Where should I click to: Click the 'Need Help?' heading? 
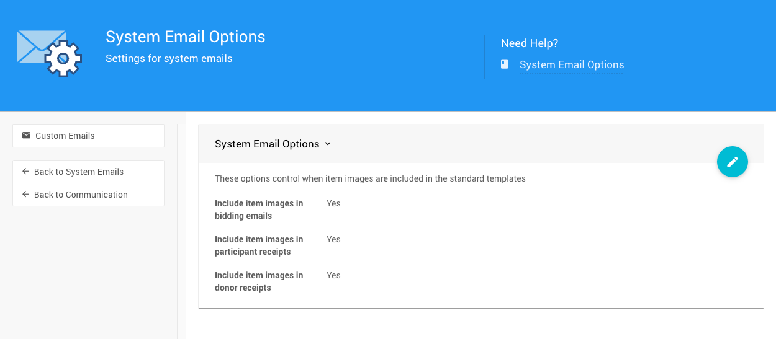[x=529, y=43]
